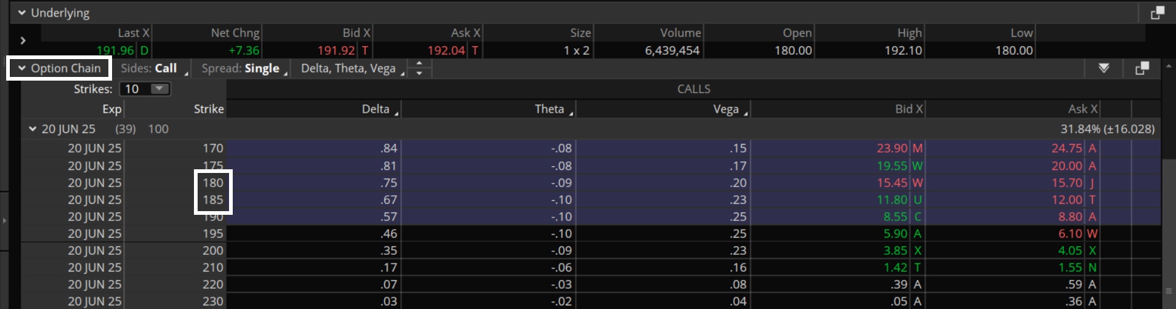Click the strike value 195

[213, 233]
